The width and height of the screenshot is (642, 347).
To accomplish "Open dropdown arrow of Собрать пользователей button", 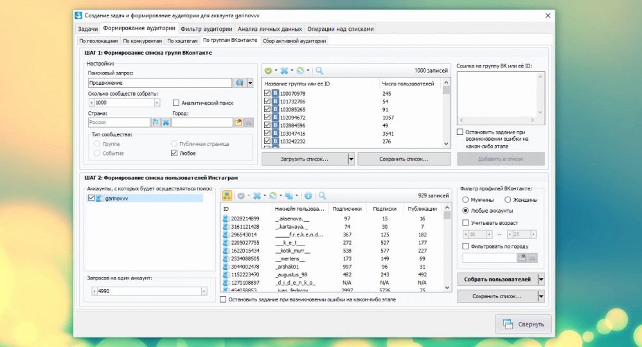I will click(x=541, y=280).
